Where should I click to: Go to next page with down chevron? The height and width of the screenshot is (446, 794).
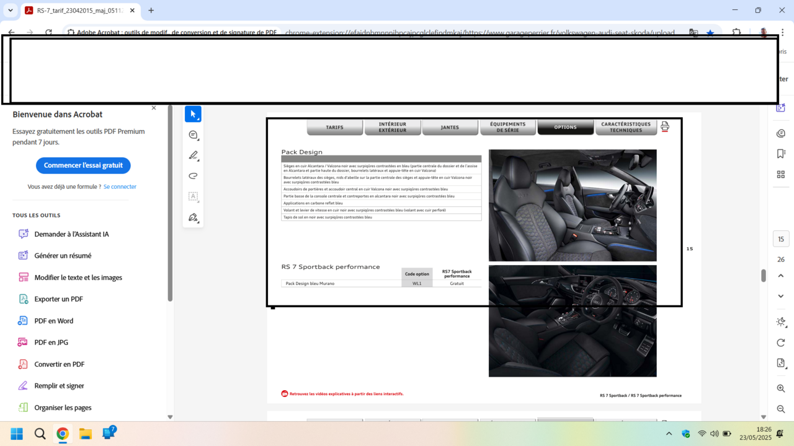click(x=781, y=296)
